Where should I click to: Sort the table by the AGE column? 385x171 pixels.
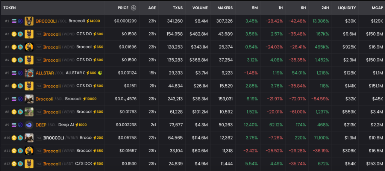point(152,8)
